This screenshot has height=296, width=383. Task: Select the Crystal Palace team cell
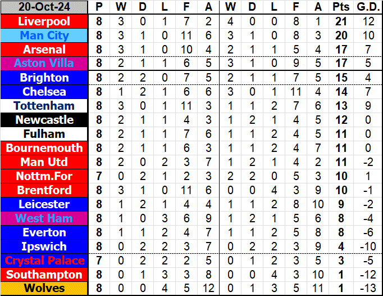click(x=44, y=261)
